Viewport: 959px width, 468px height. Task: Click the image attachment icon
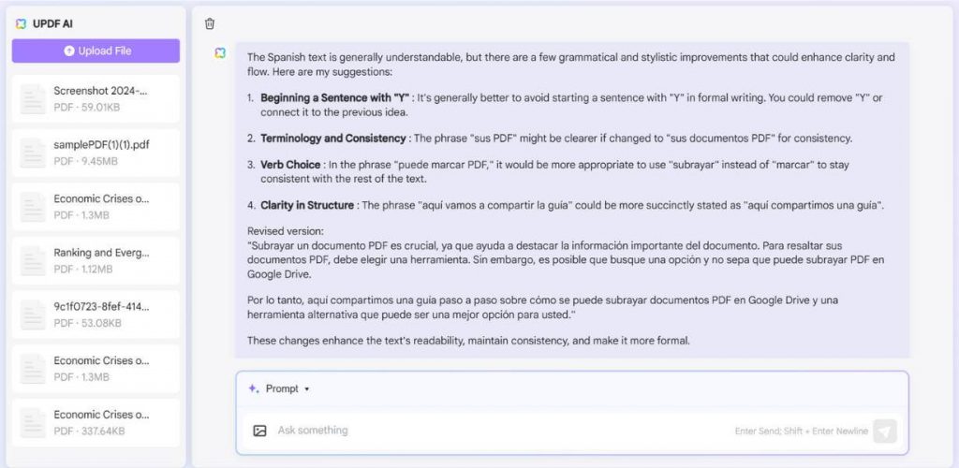259,431
